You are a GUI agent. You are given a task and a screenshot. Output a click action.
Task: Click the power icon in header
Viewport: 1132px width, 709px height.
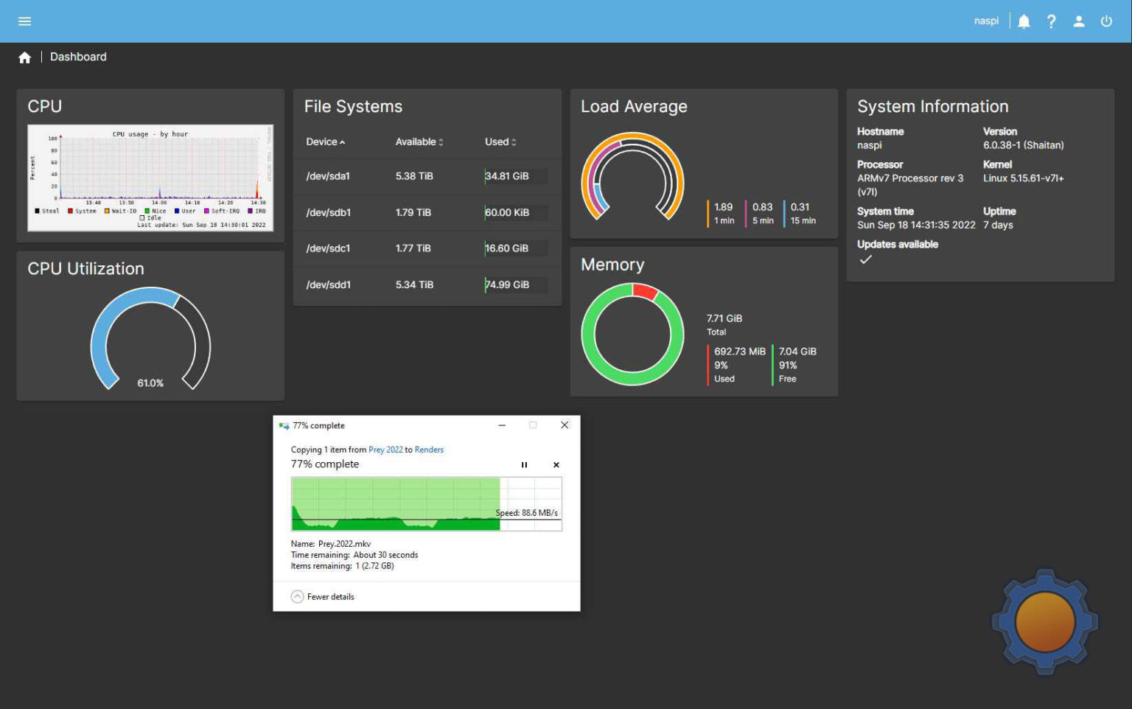[1106, 21]
